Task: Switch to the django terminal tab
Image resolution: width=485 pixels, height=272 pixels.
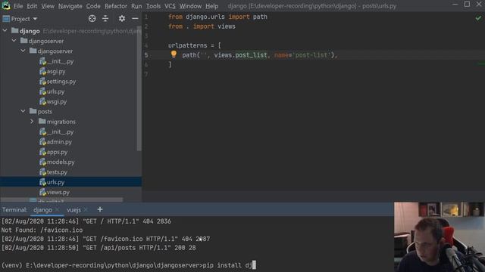Action: (x=42, y=210)
